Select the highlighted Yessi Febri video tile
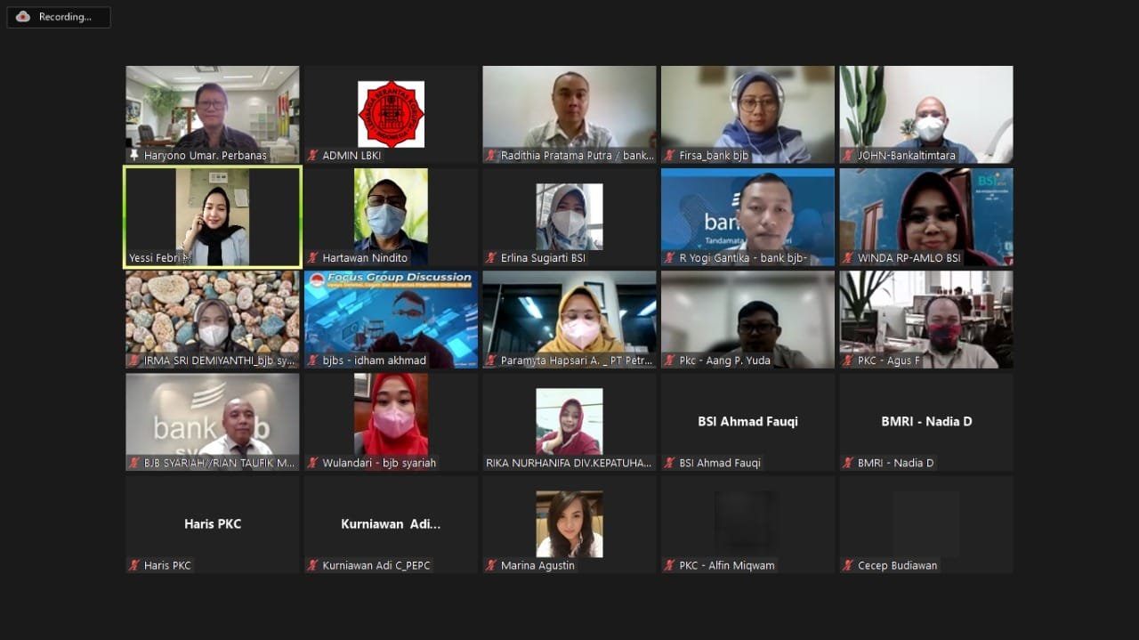 [x=213, y=216]
